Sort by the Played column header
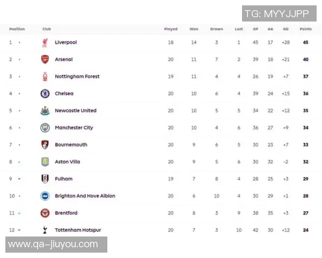Viewport: 322px width, 258px height. (171, 29)
